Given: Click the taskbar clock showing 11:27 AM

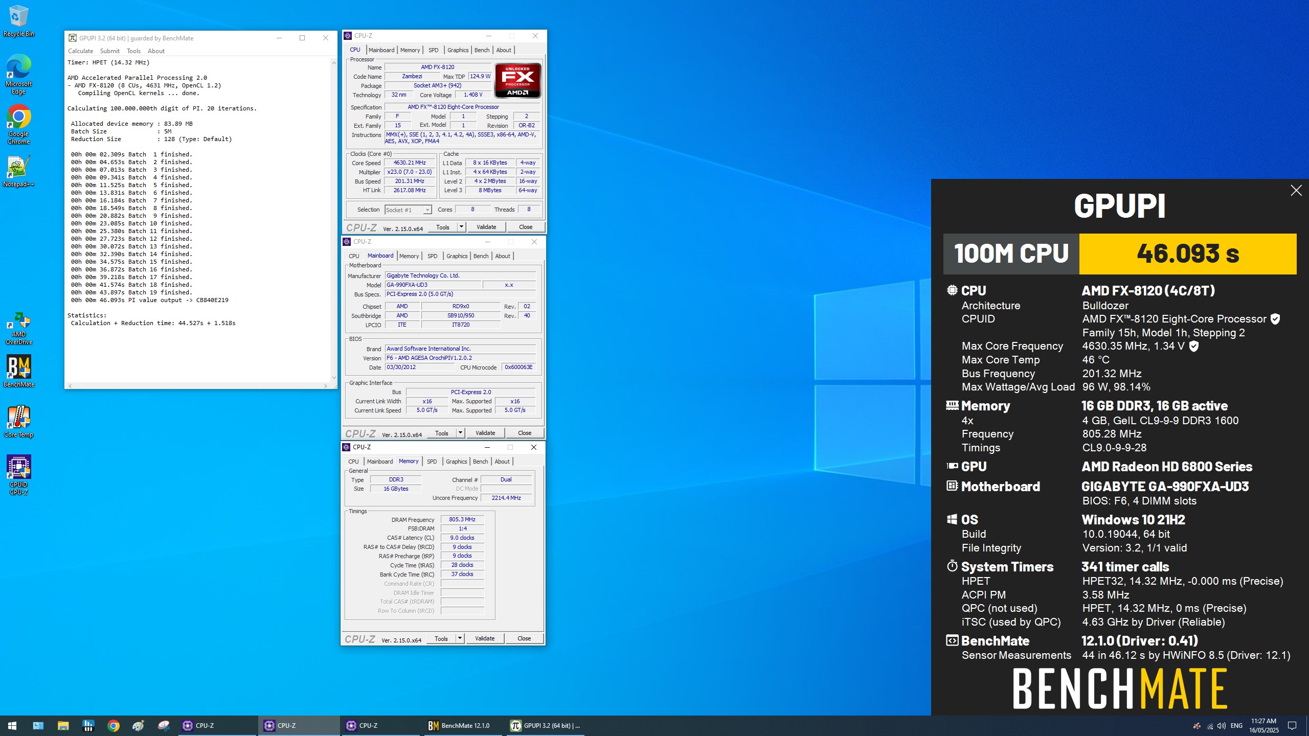Looking at the screenshot, I should pos(1264,726).
